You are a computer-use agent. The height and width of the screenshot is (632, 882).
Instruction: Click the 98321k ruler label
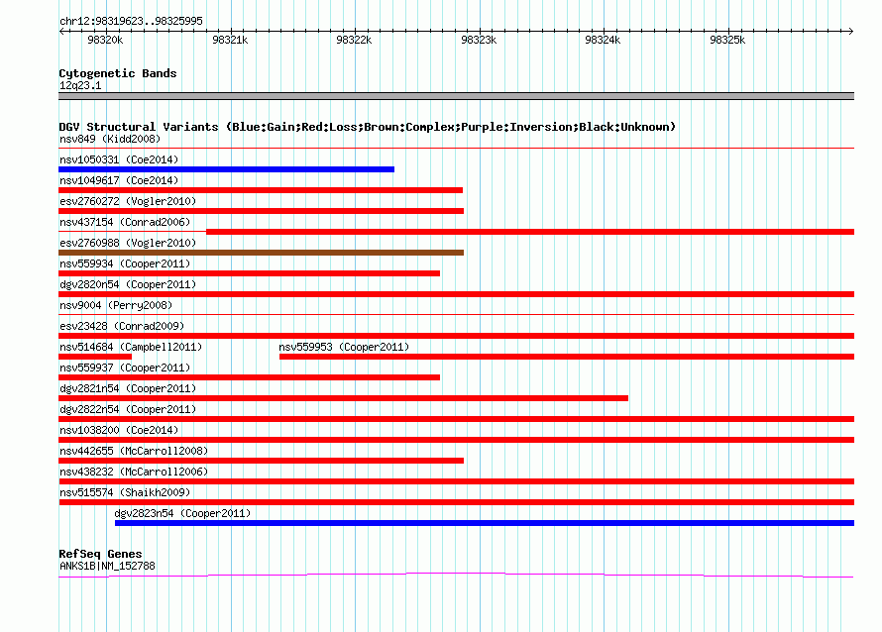click(x=230, y=40)
